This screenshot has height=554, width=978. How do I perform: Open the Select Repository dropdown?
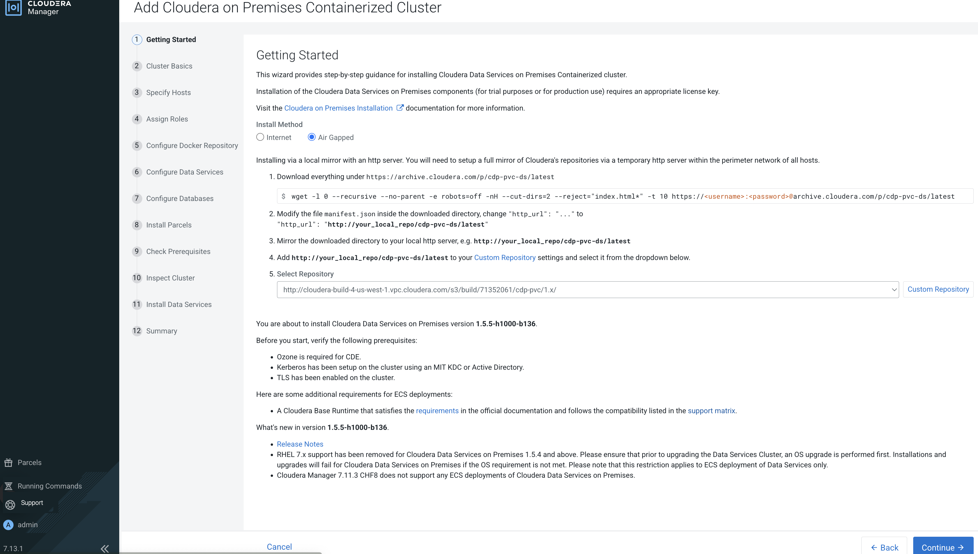pos(587,290)
